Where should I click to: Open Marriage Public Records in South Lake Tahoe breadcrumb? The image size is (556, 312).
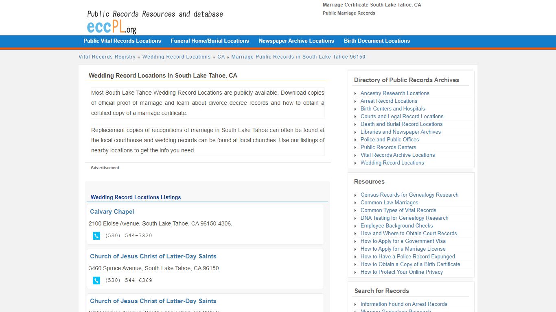point(298,57)
